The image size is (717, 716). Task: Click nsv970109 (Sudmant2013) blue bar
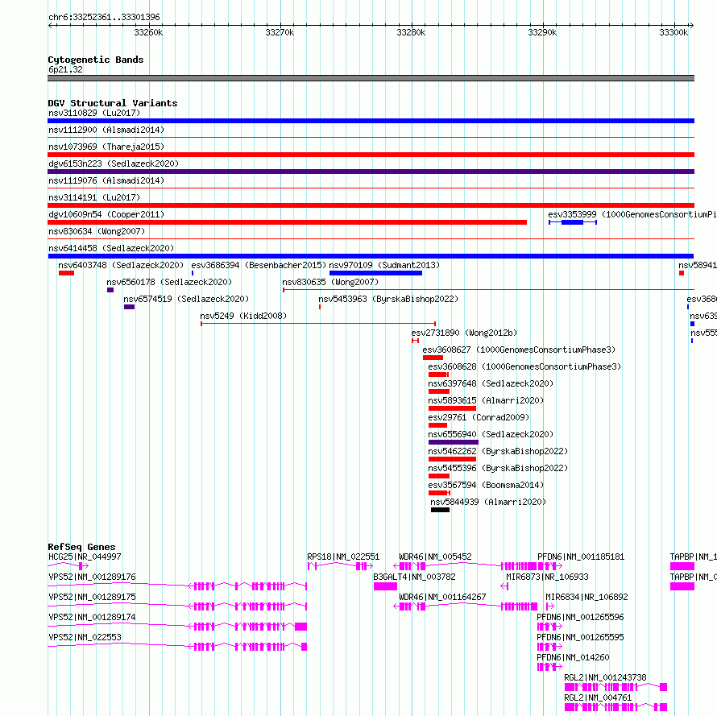[375, 273]
